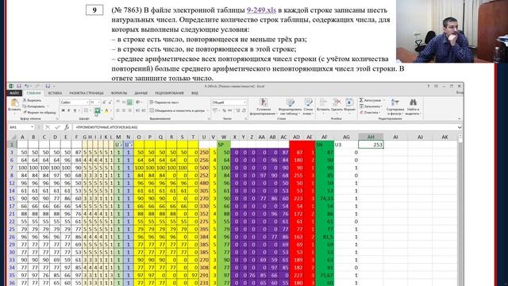
Task: Click the cell borders icon
Action: (86, 111)
